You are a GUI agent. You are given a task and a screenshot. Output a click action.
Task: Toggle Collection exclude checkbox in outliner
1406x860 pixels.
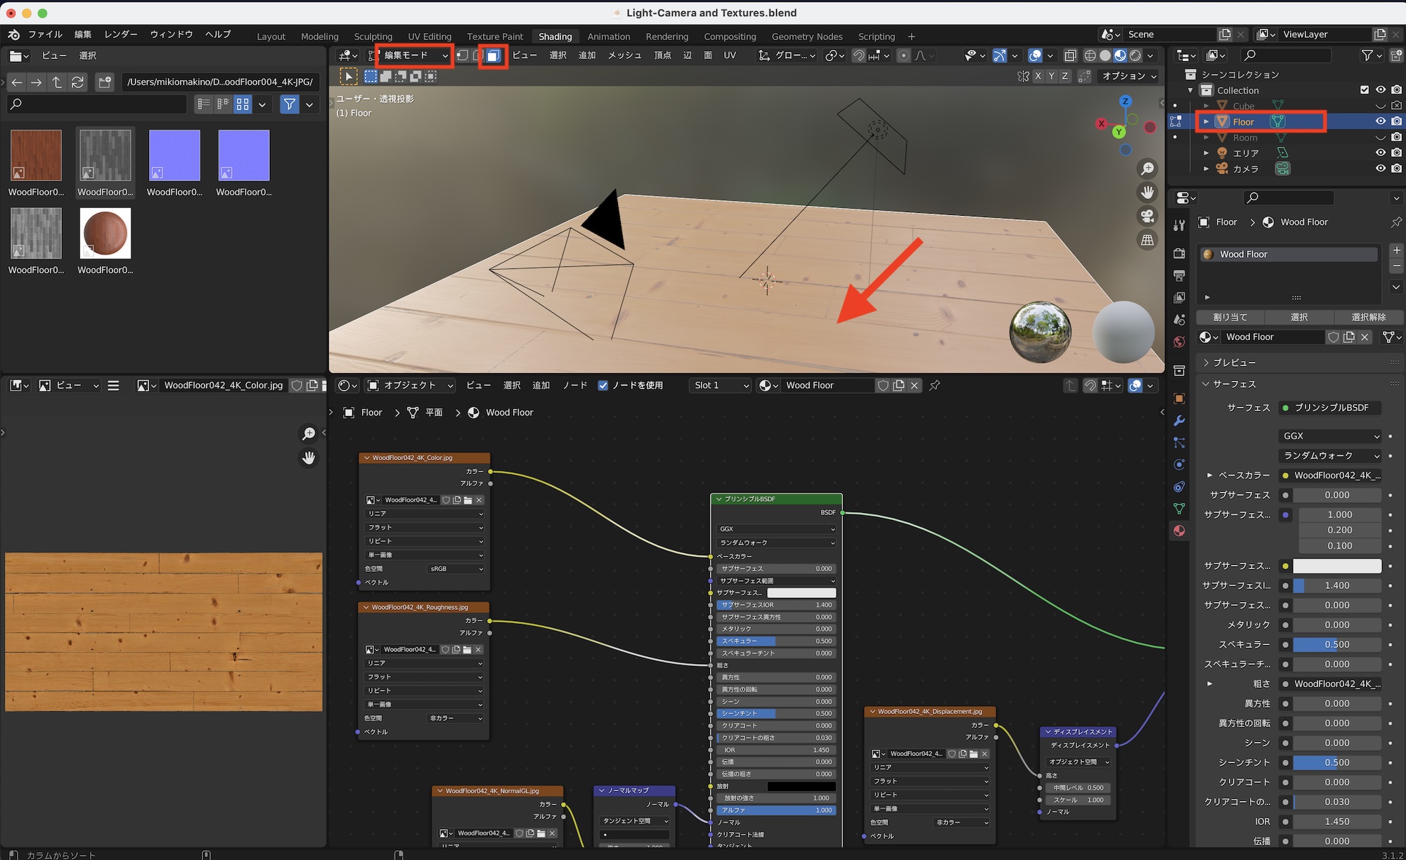click(1365, 90)
